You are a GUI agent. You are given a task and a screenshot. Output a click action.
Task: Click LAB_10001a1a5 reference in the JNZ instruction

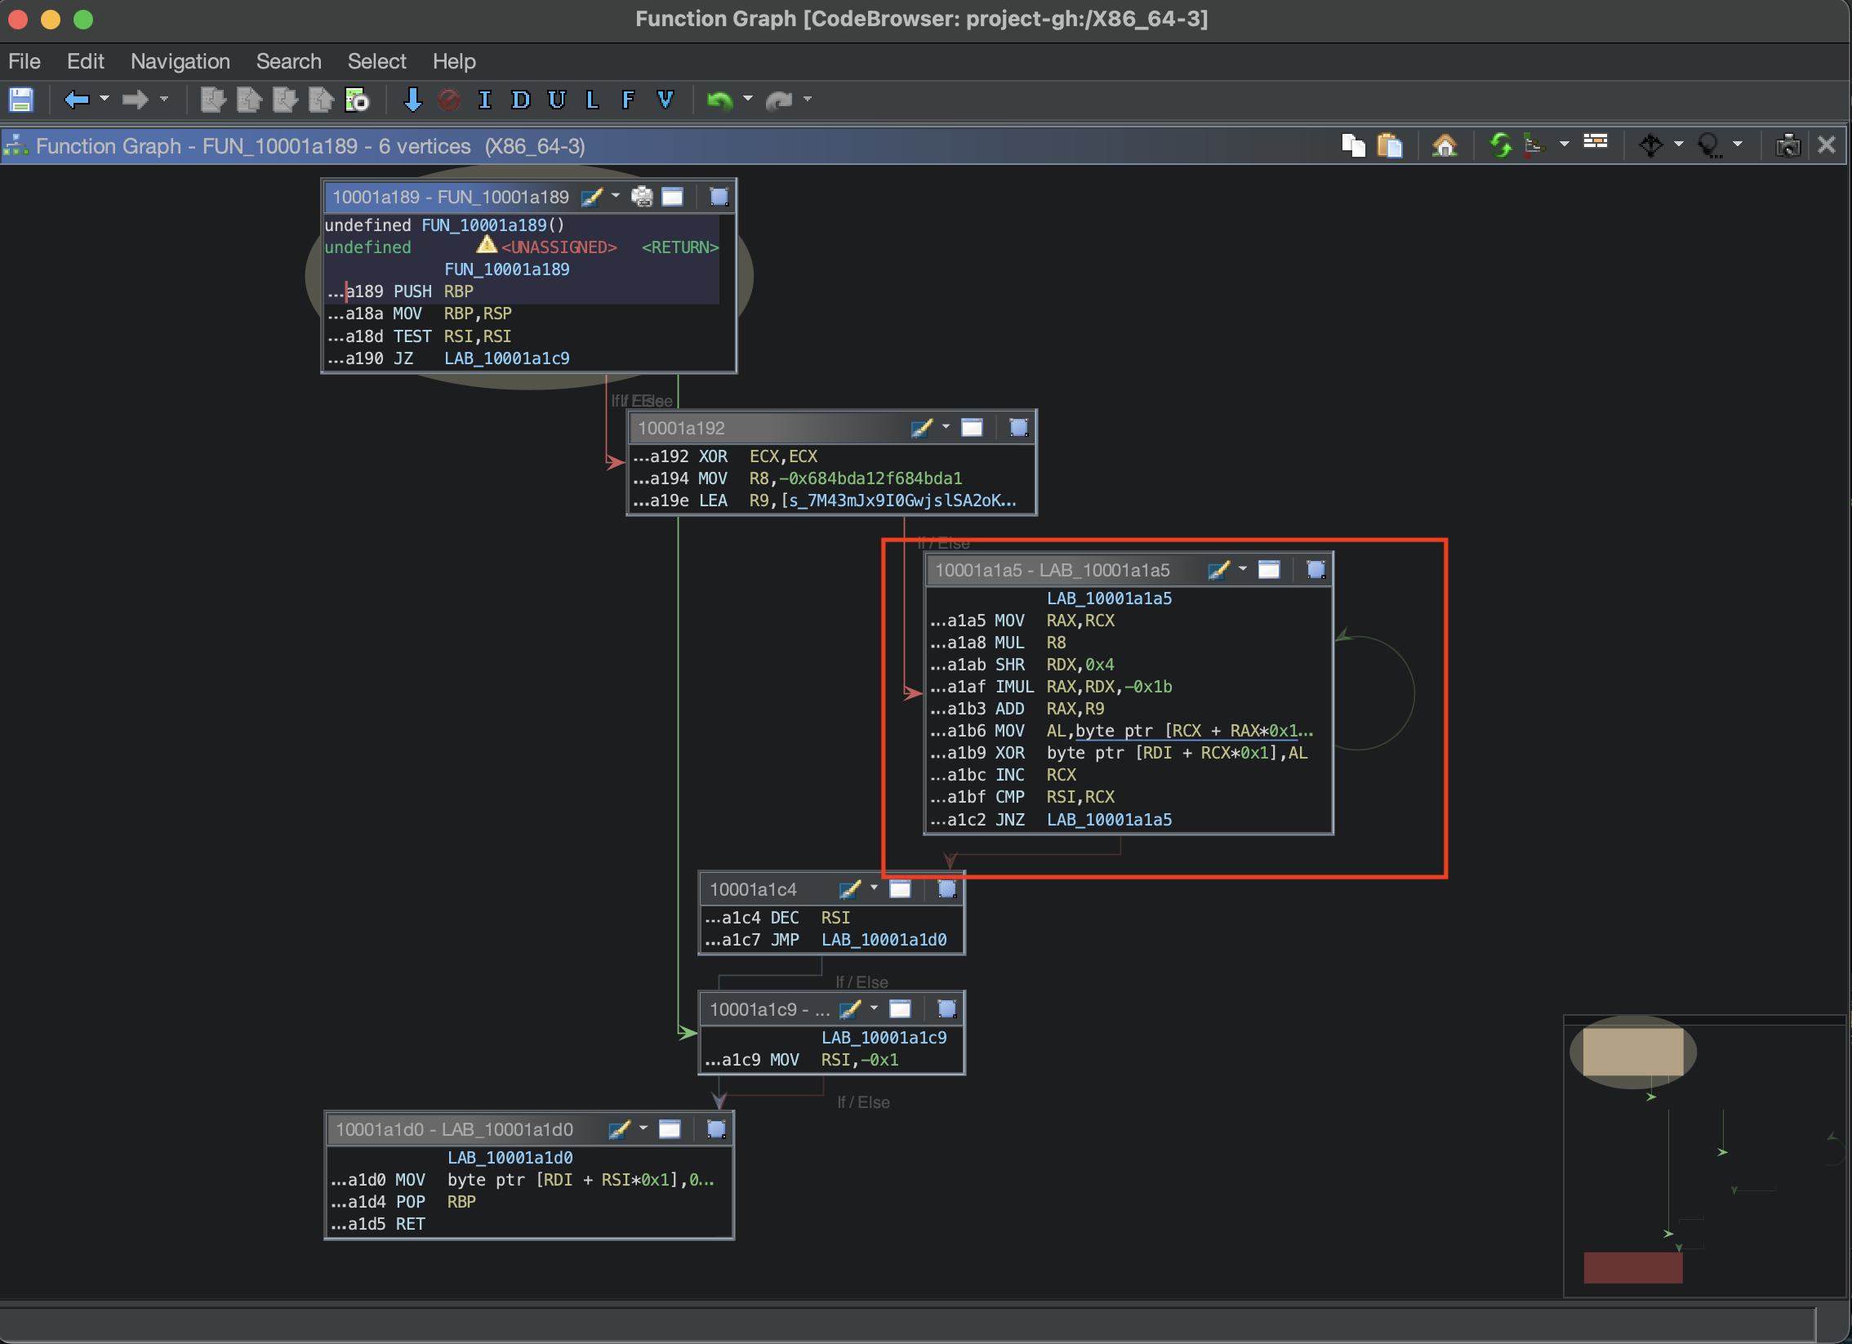tap(1109, 820)
